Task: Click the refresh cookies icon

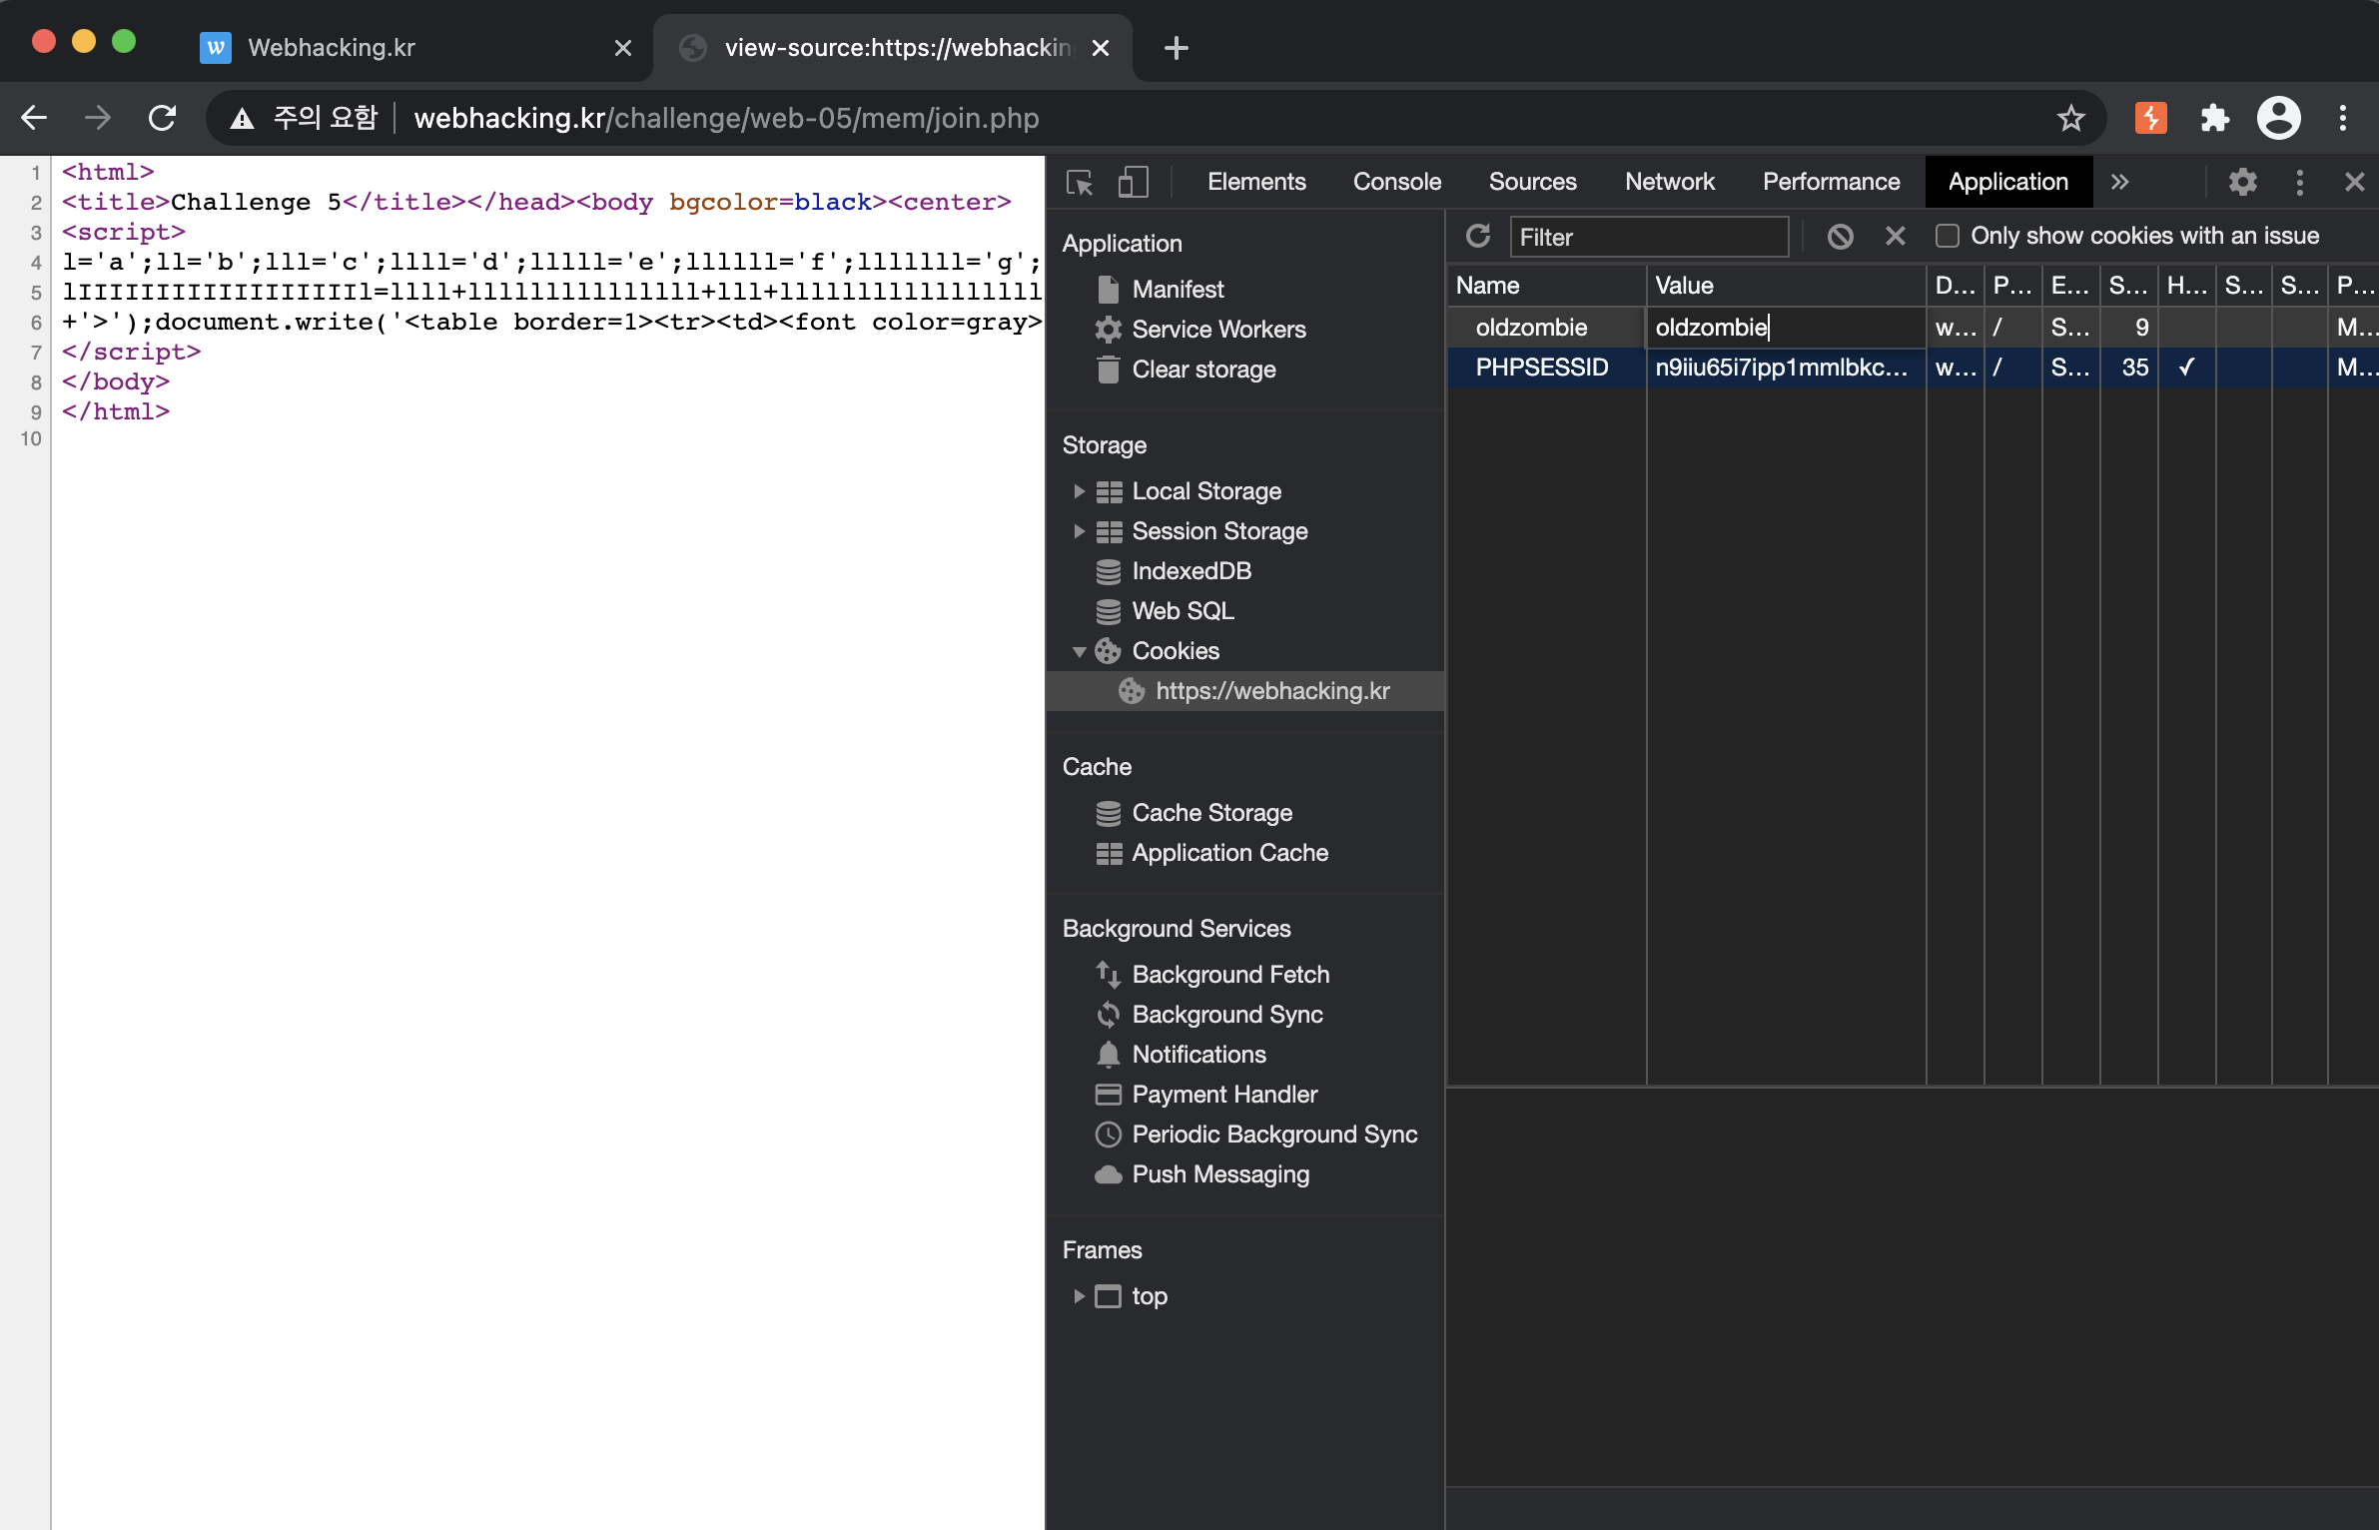Action: coord(1478,236)
